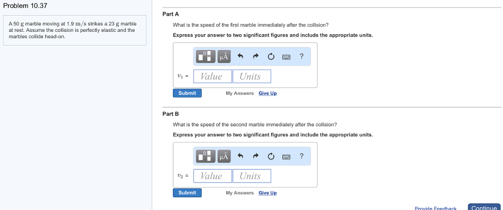Click the Value field for v1
503x210 pixels.
point(212,76)
